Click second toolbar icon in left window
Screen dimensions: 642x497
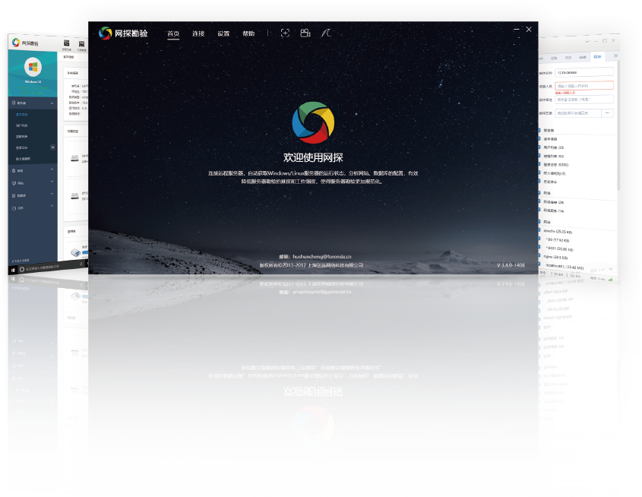81,45
